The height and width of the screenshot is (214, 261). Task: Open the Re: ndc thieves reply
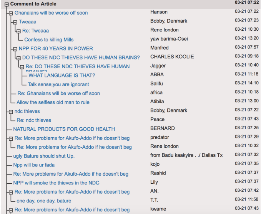34,120
